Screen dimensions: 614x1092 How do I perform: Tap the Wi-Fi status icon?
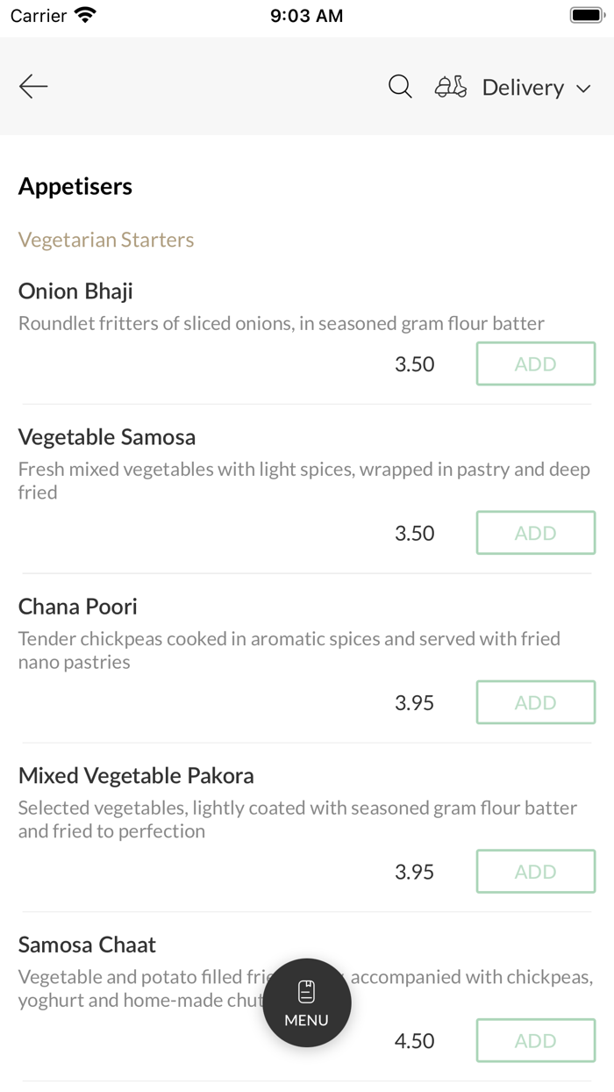(x=86, y=16)
